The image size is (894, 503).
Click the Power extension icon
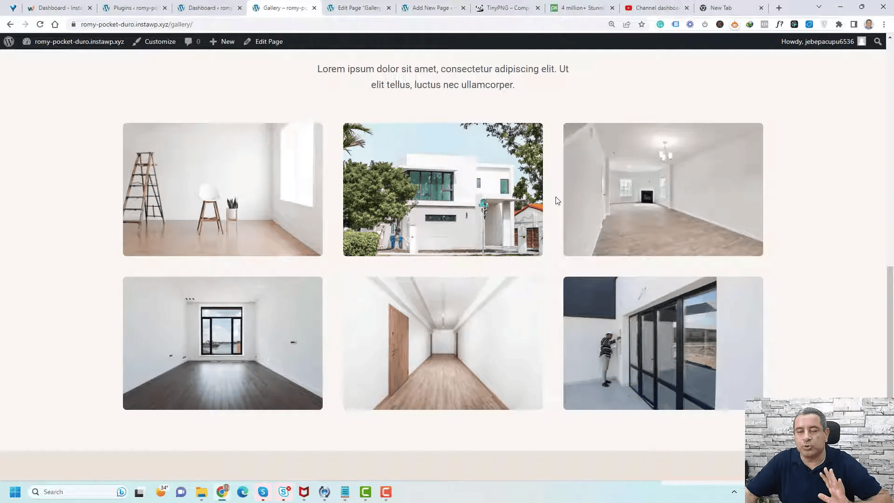pos(705,24)
